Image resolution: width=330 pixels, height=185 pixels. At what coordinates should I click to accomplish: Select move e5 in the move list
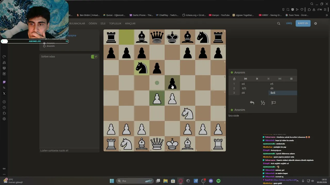[283, 84]
